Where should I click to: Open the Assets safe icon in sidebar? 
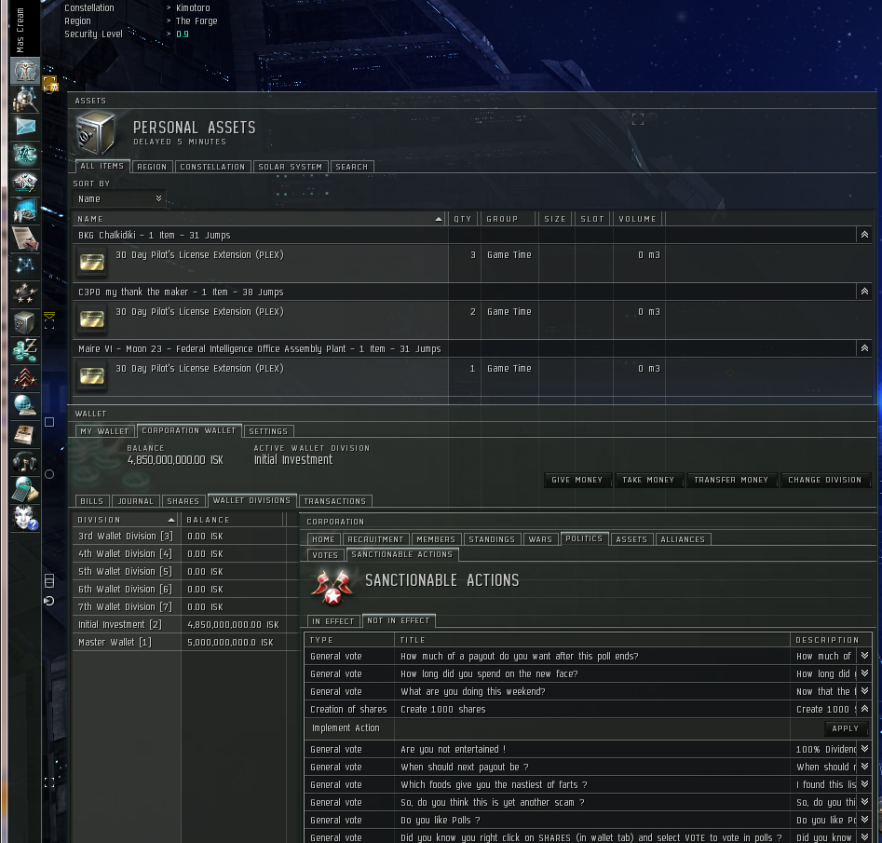[x=25, y=322]
